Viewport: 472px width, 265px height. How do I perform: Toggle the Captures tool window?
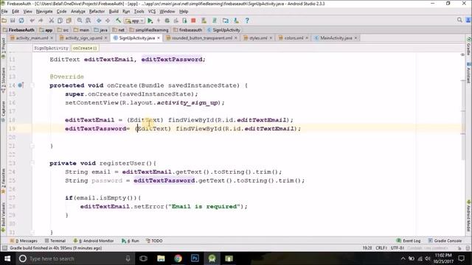pos(3,111)
